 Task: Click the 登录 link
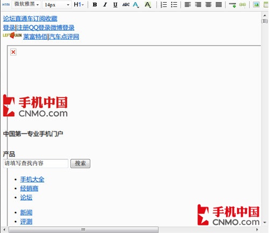click(x=9, y=27)
